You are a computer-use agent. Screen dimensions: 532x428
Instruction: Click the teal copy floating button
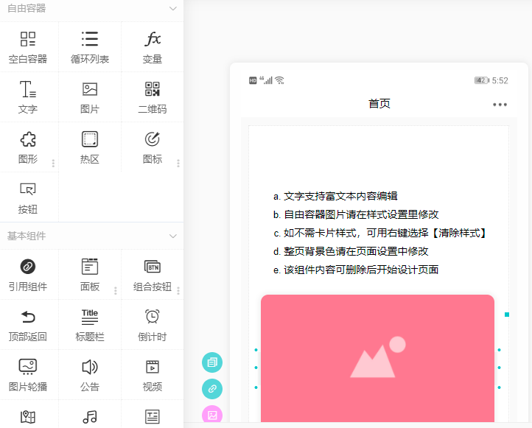coord(212,362)
